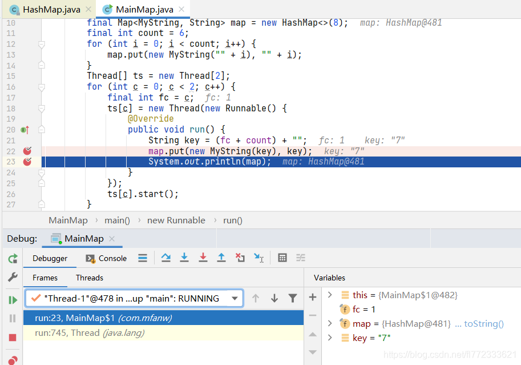The height and width of the screenshot is (365, 521).
Task: Click the fold end marker on line 24
Action: (42, 173)
